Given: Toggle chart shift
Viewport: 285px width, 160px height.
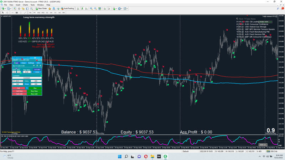Looking at the screenshot, I should tap(109, 9).
